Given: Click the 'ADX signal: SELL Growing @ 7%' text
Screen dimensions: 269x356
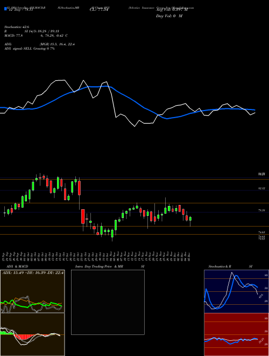Looking at the screenshot, I should pos(30,49).
